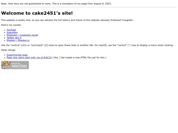Image resolution: width=178 pixels, height=133 pixels.
Task: Click the caret ^ symbol in parentheses
Action: pyautogui.click(x=130, y=45)
